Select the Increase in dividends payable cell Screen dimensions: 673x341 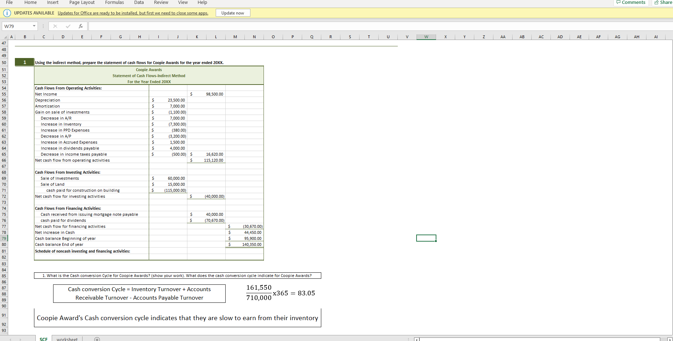[x=91, y=148]
